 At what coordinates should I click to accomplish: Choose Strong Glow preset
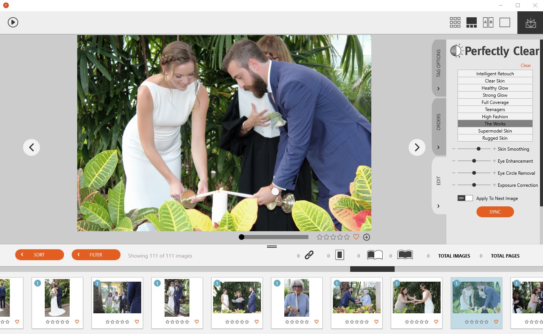(x=495, y=95)
